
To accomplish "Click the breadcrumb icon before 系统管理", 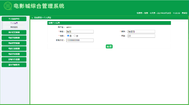I will (x=32, y=18).
